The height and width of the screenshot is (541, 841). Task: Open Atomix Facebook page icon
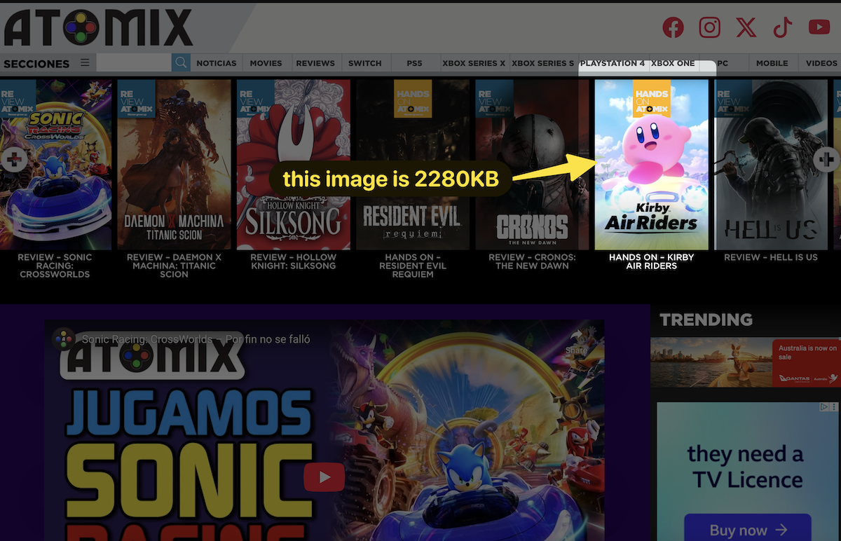click(673, 28)
